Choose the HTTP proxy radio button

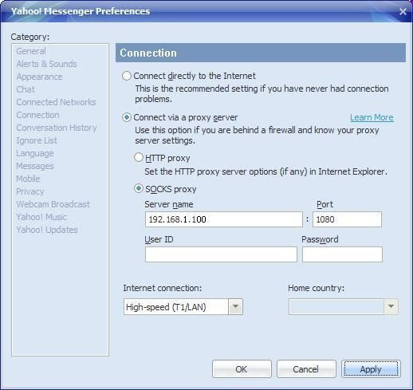139,157
